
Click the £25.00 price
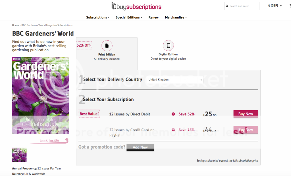[x=210, y=114]
